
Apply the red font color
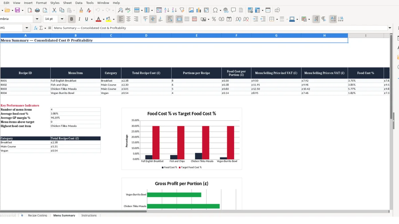[x=98, y=19]
